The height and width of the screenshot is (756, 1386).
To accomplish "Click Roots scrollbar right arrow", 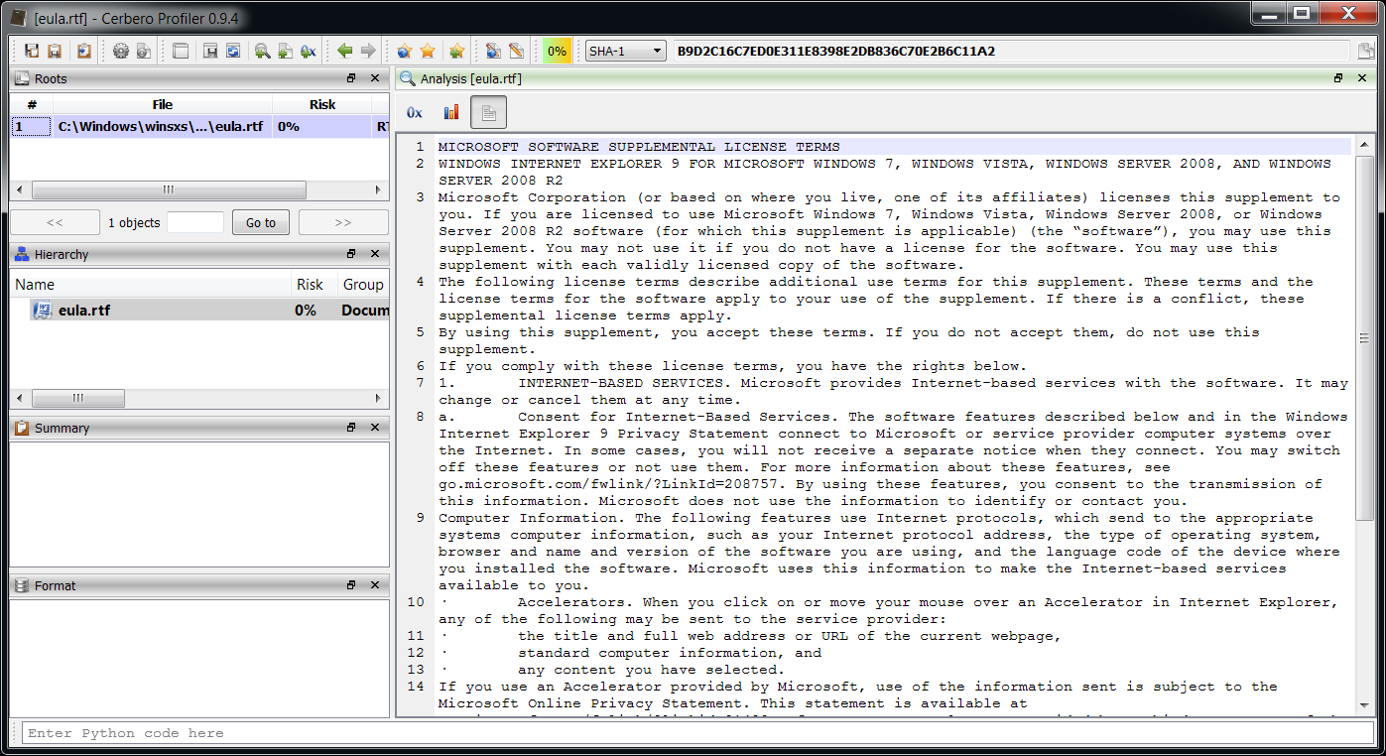I will [x=378, y=189].
